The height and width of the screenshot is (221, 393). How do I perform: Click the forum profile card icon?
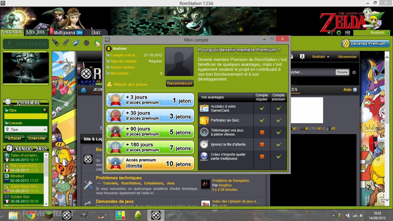[302, 56]
